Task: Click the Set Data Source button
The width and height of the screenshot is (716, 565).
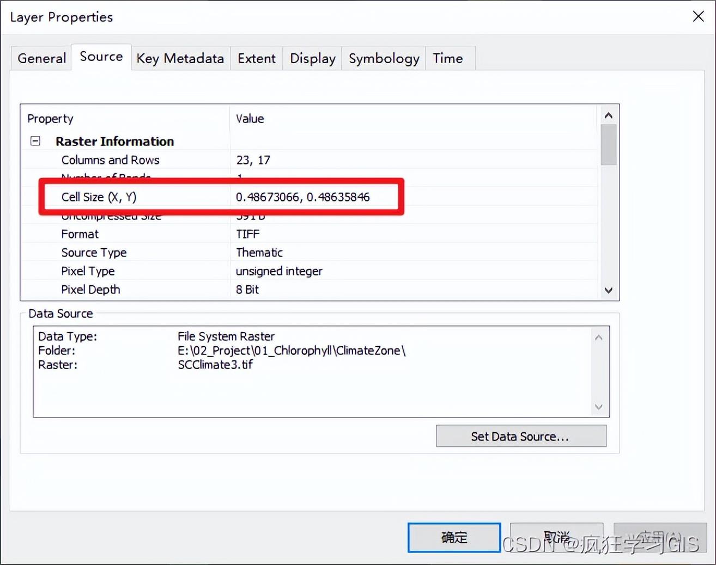Action: pos(521,436)
